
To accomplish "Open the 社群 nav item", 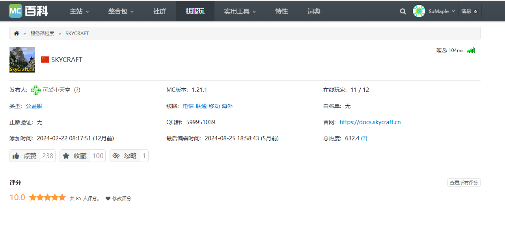I will click(160, 11).
